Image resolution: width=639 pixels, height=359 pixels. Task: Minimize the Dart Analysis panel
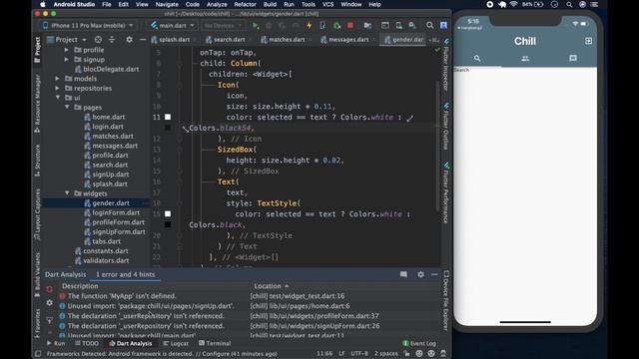[x=434, y=275]
